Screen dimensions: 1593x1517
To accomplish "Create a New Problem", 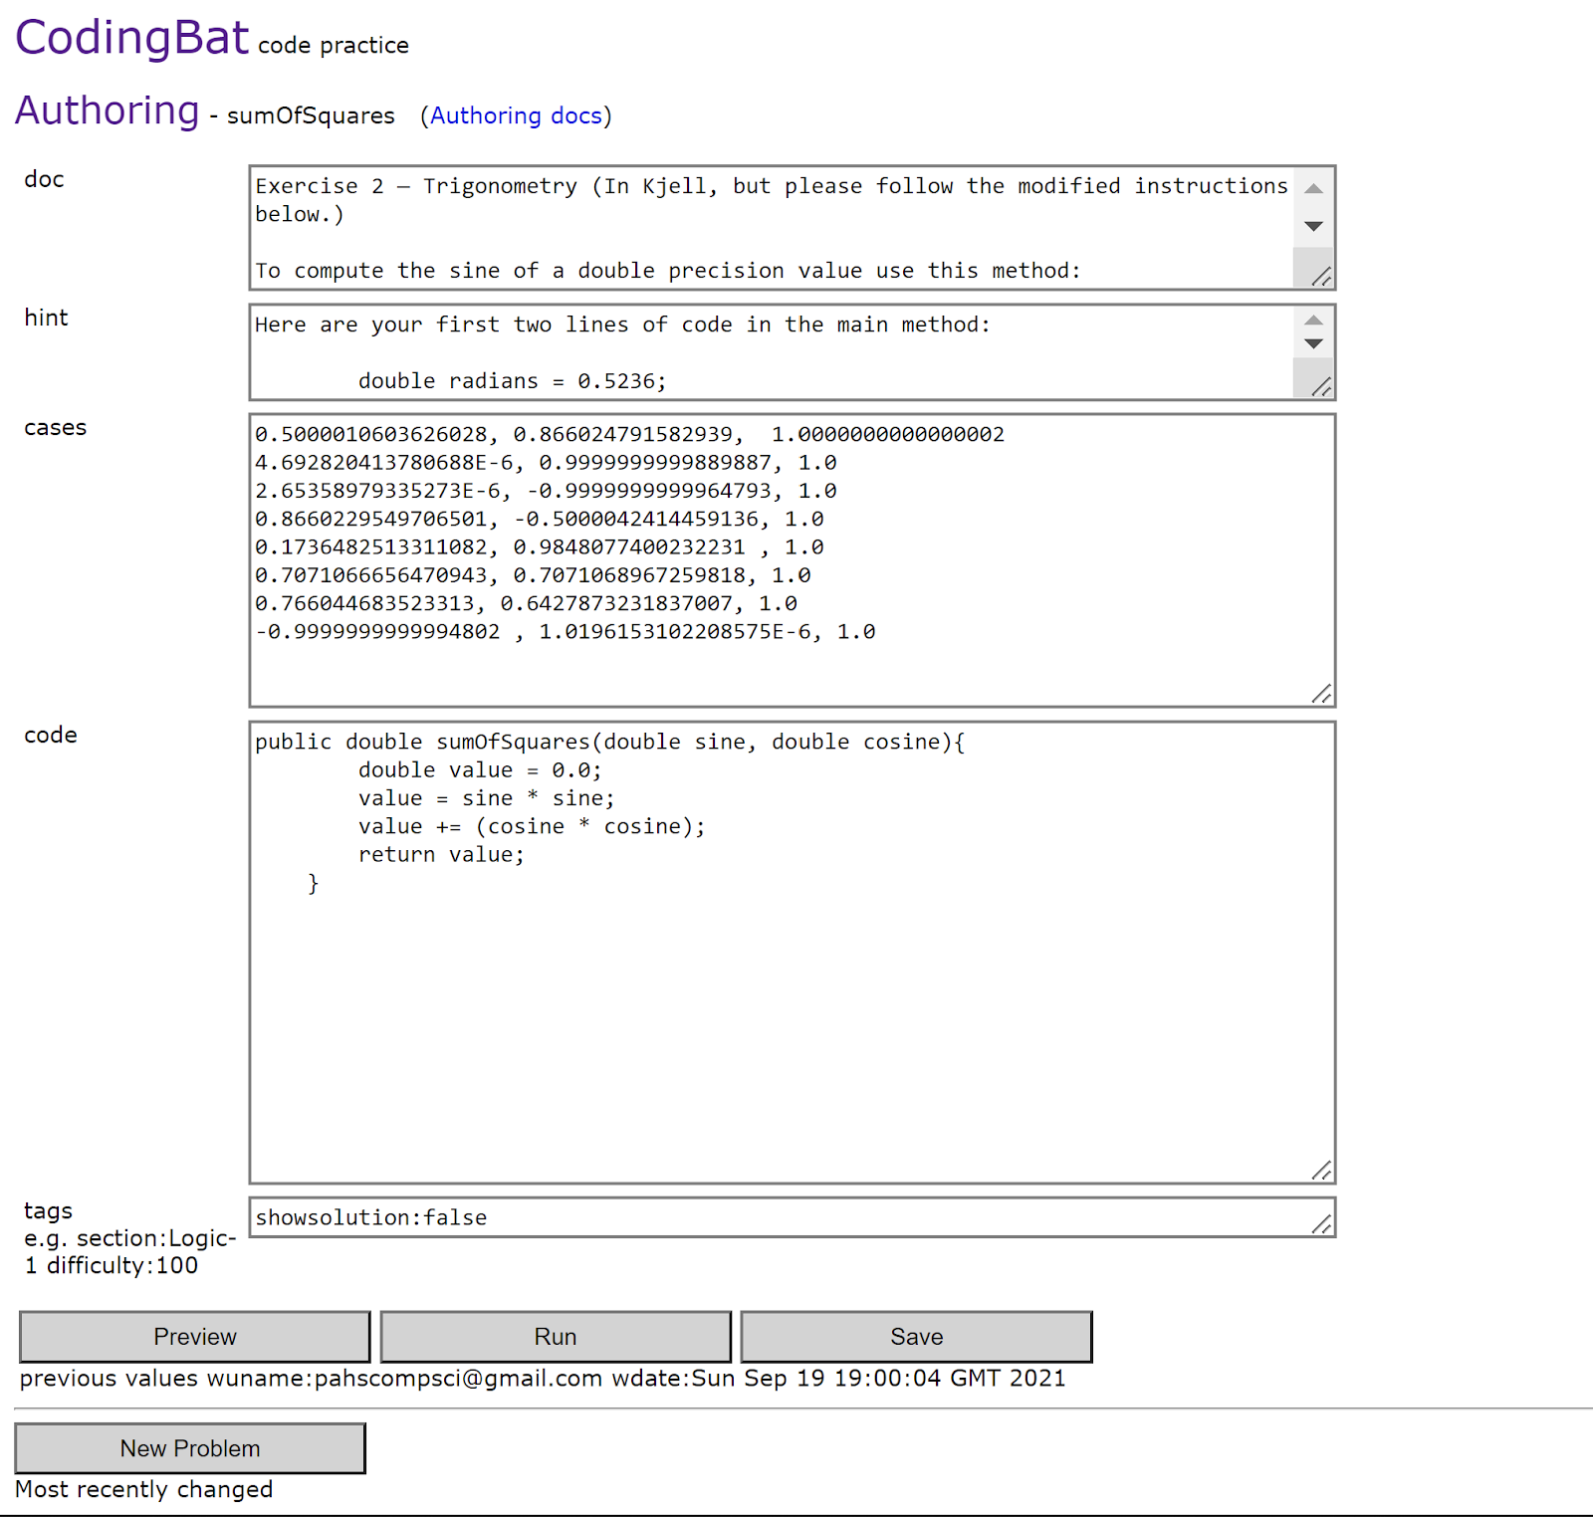I will click(x=190, y=1448).
